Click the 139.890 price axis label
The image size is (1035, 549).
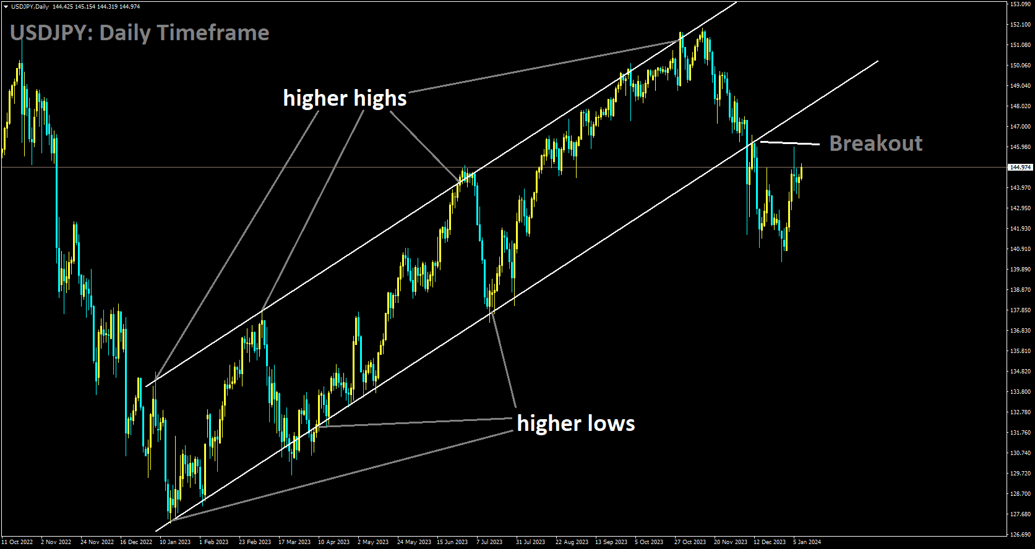point(1020,270)
